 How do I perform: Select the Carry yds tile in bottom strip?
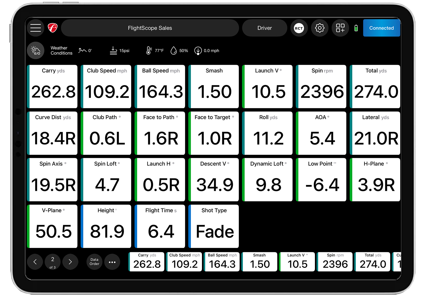coord(147,262)
